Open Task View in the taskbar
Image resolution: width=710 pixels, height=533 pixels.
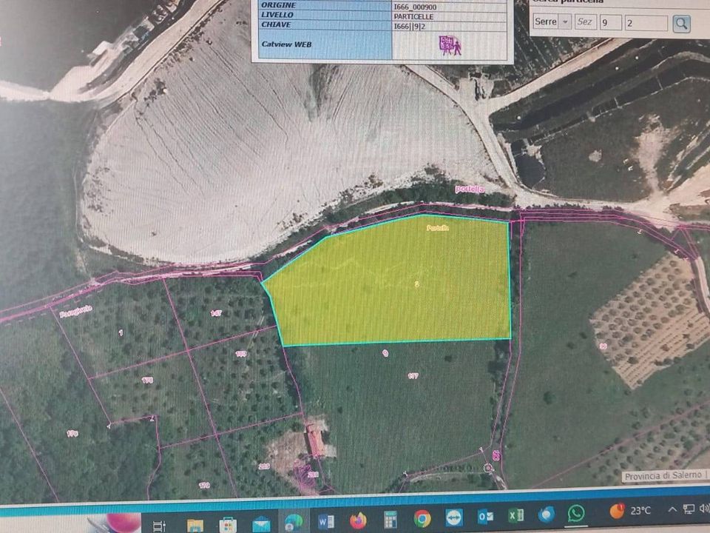pos(159,526)
